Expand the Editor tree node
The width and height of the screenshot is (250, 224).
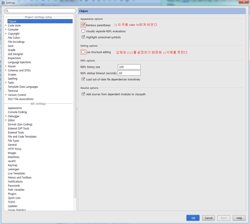(6, 120)
